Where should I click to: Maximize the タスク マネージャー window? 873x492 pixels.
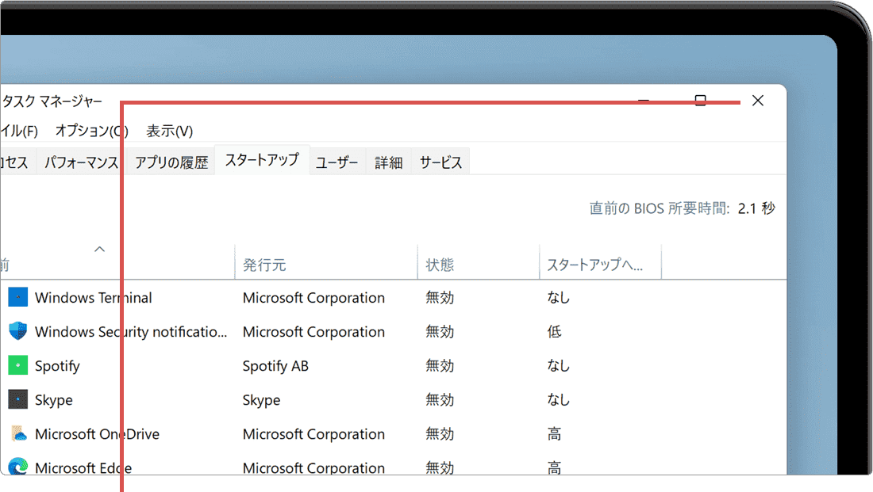[x=701, y=101]
